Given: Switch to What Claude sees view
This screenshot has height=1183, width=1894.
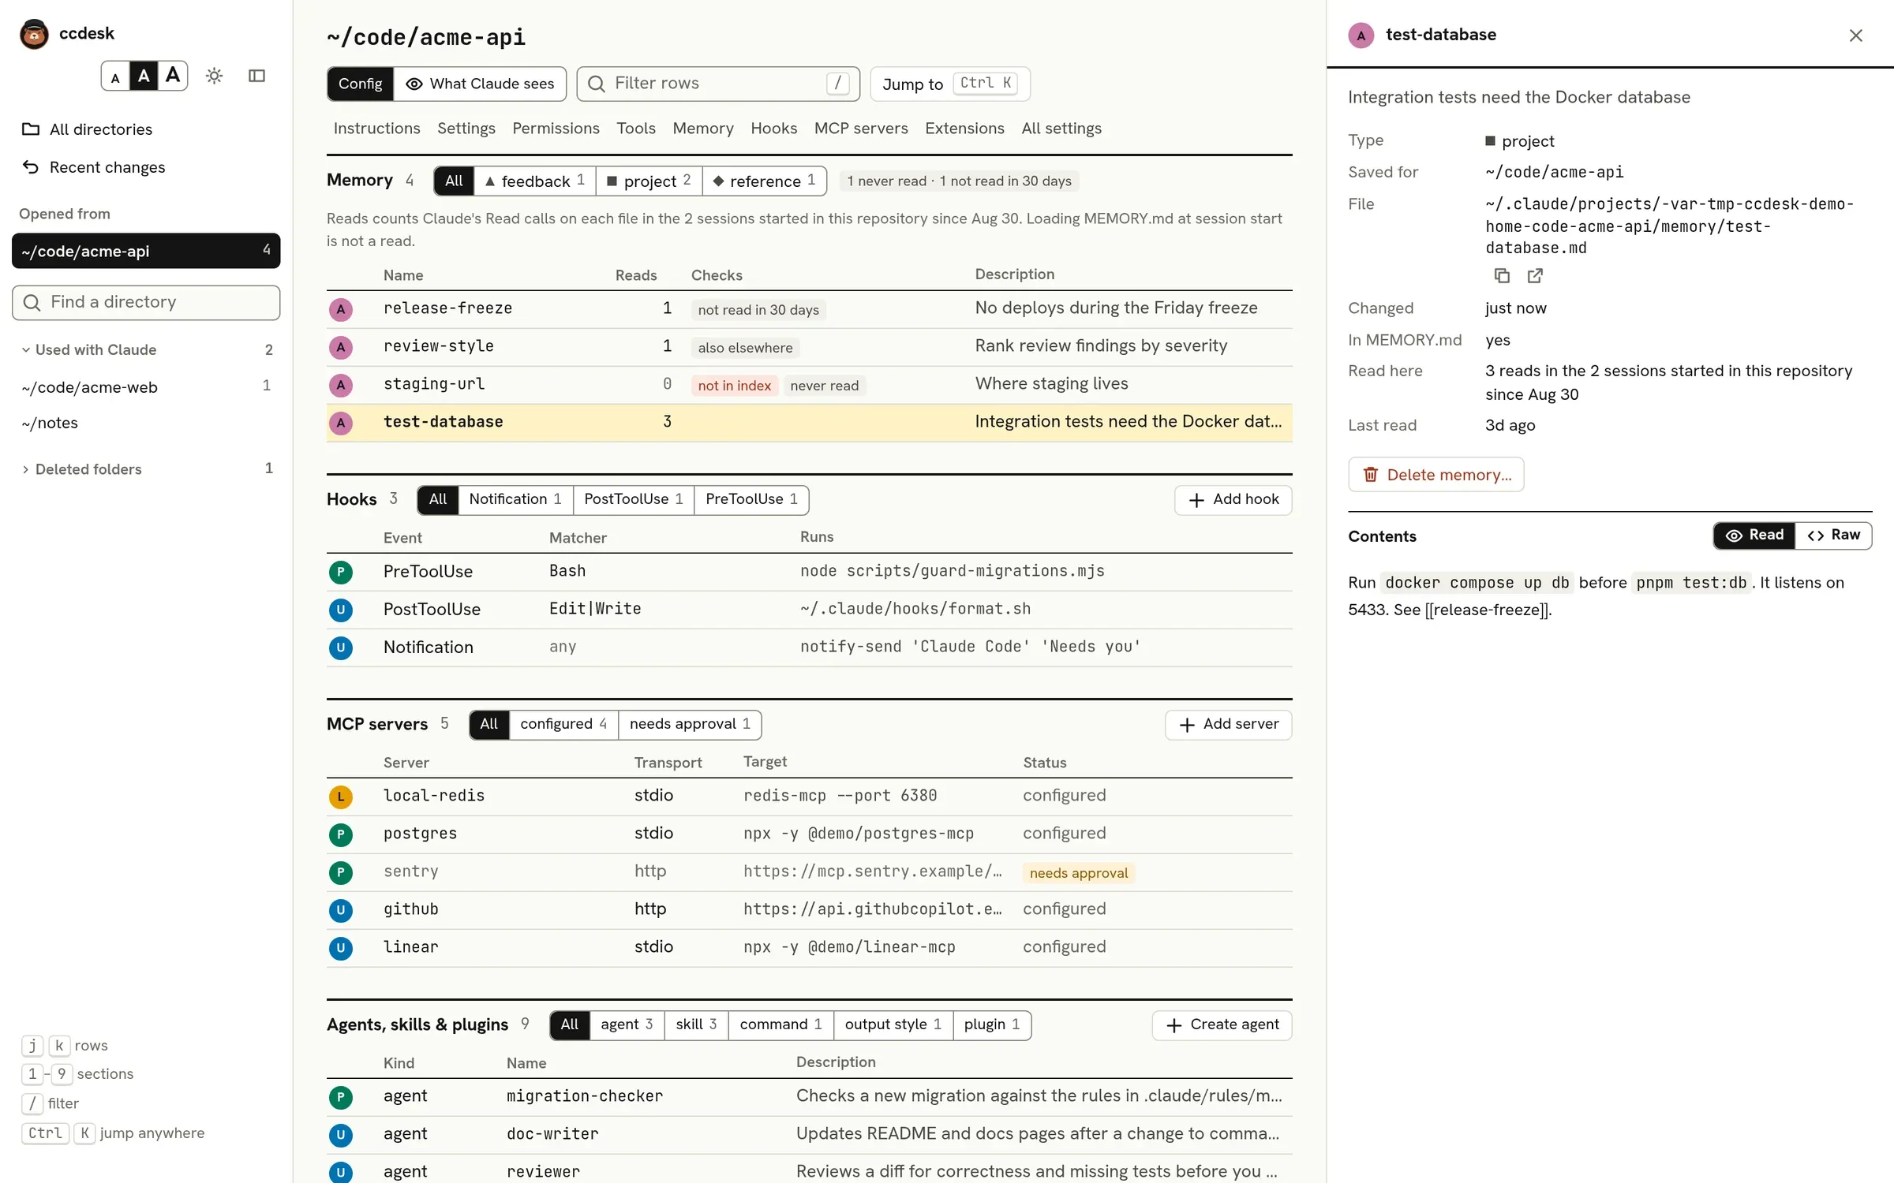Looking at the screenshot, I should point(480,84).
